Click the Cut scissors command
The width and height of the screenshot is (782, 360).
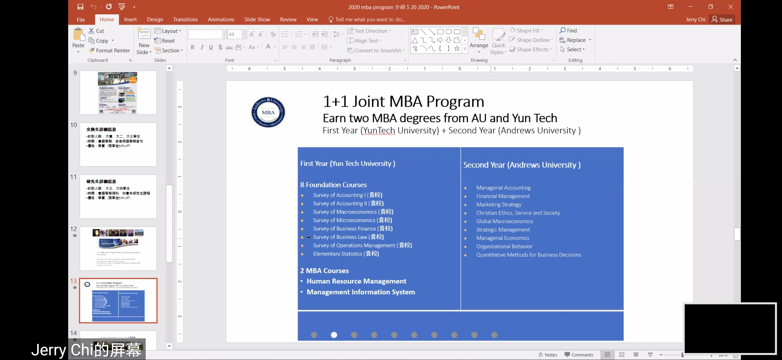pyautogui.click(x=96, y=31)
